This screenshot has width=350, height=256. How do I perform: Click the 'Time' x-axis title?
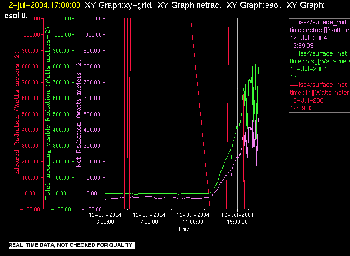click(183, 229)
